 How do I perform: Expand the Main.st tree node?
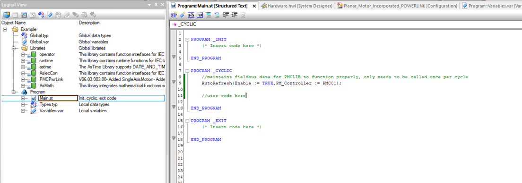(23, 98)
